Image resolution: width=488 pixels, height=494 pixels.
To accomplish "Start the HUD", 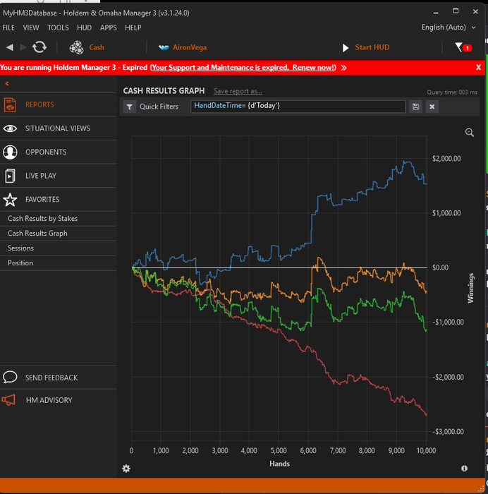I will [365, 47].
